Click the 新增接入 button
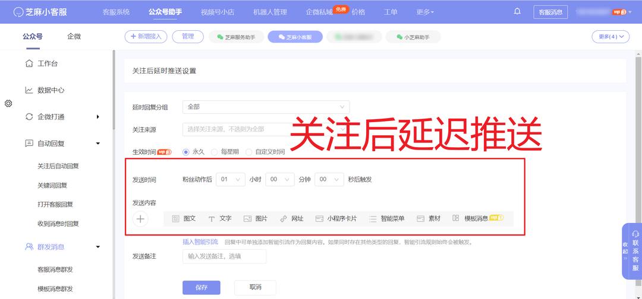Viewport: 642px width, 299px height. pyautogui.click(x=146, y=36)
